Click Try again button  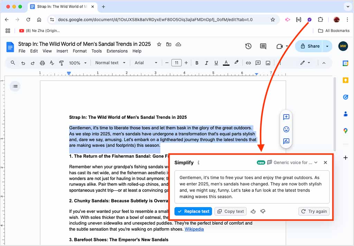[x=314, y=211]
